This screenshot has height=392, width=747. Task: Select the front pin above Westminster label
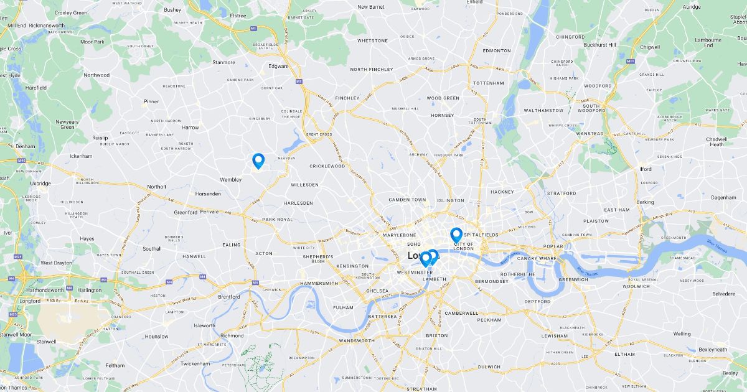tap(426, 259)
